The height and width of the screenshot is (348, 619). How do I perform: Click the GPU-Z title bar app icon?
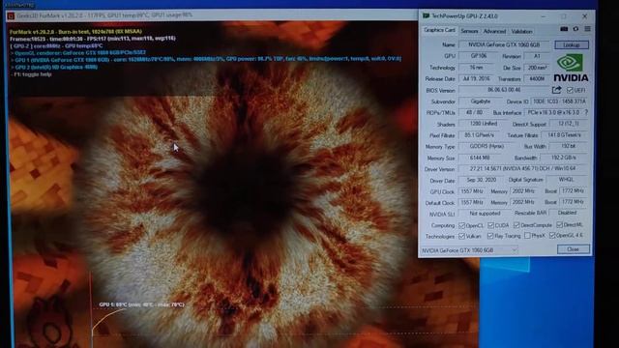click(426, 16)
